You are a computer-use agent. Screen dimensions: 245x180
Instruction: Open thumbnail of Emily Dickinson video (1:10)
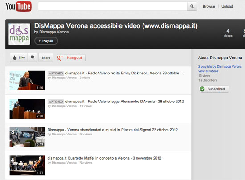pos(27,81)
